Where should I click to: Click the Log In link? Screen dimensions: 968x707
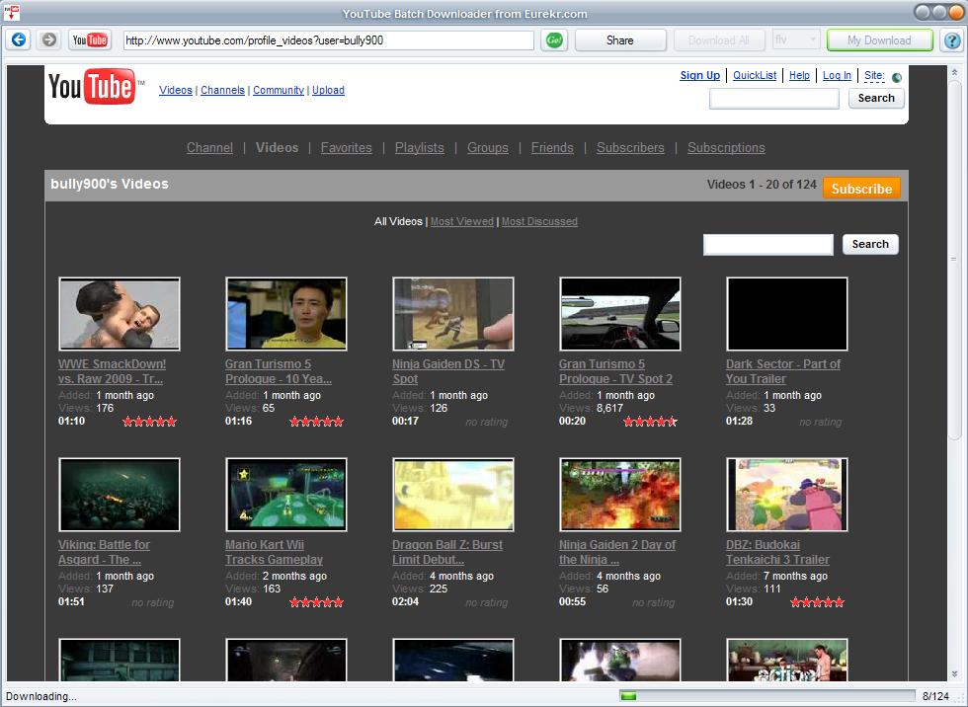pos(837,75)
